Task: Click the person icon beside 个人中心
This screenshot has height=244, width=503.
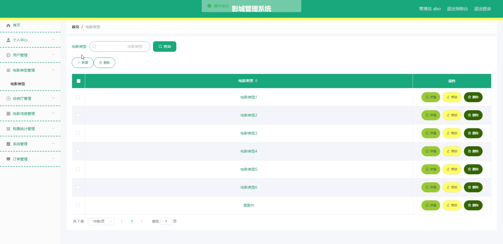Action: pos(8,40)
